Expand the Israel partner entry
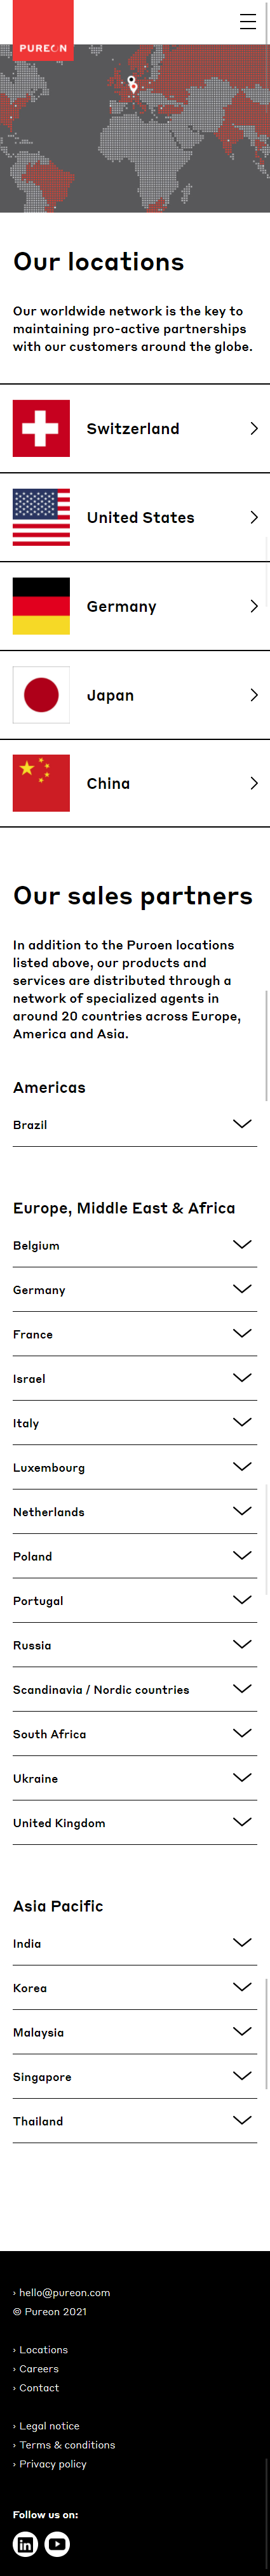 [x=135, y=1379]
